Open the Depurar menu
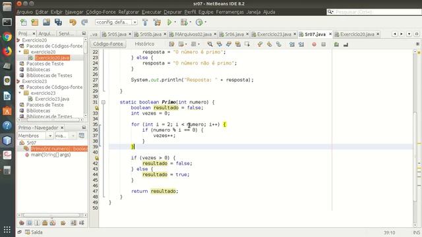Viewport: 422px width, 237px height. 173,12
